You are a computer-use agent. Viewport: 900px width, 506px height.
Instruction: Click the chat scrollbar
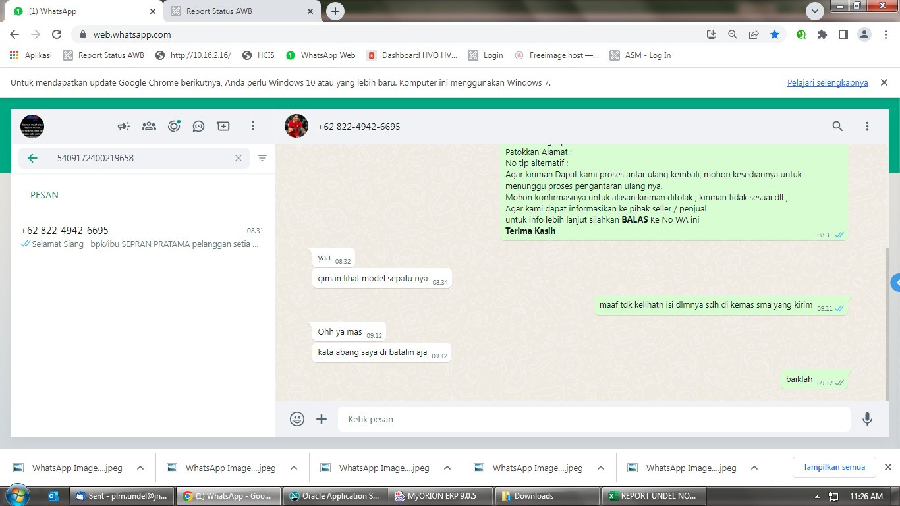point(886,325)
